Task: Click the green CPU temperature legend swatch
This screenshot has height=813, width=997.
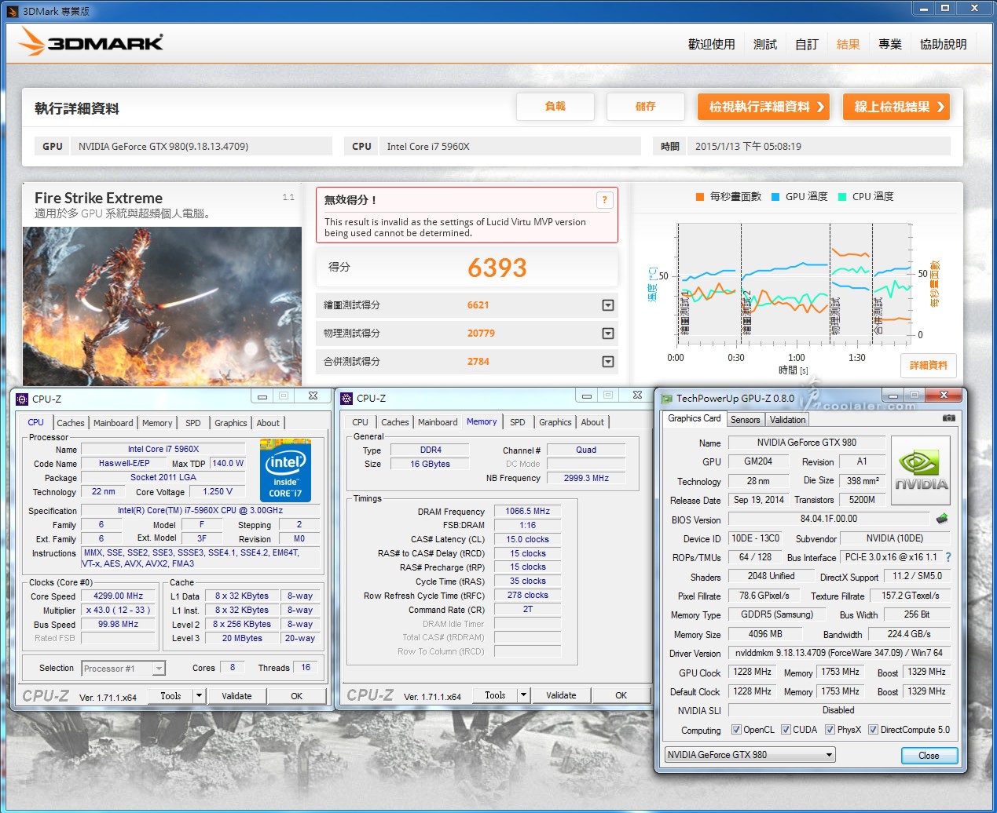Action: [842, 197]
